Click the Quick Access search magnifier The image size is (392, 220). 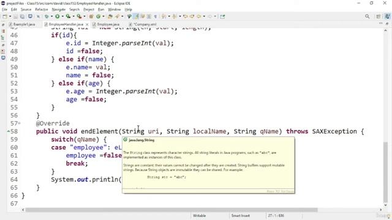367,16
